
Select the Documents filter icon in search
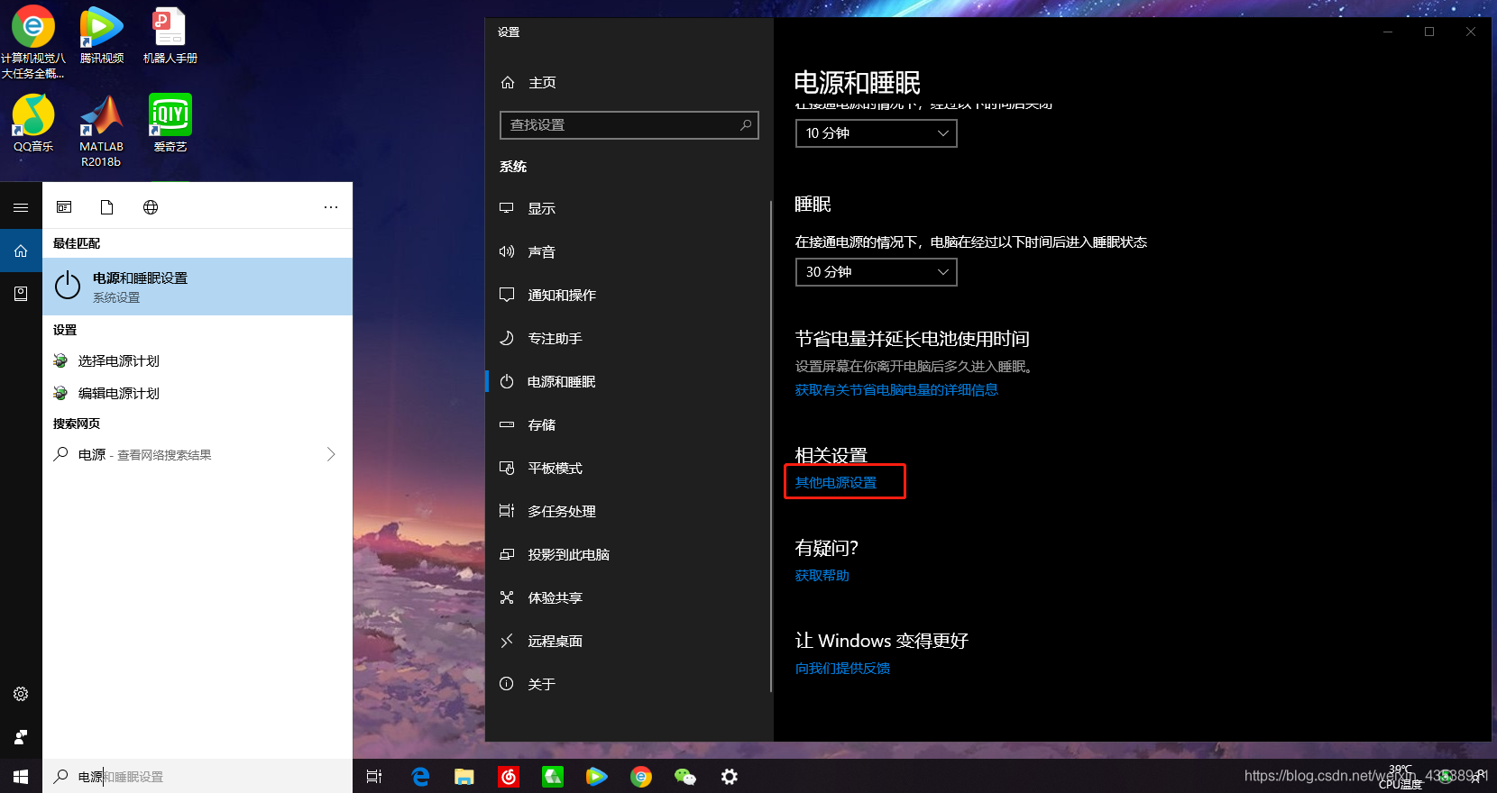click(x=107, y=207)
